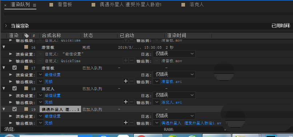Open 日志 仅错误 dropdown for item 18

click(174, 95)
